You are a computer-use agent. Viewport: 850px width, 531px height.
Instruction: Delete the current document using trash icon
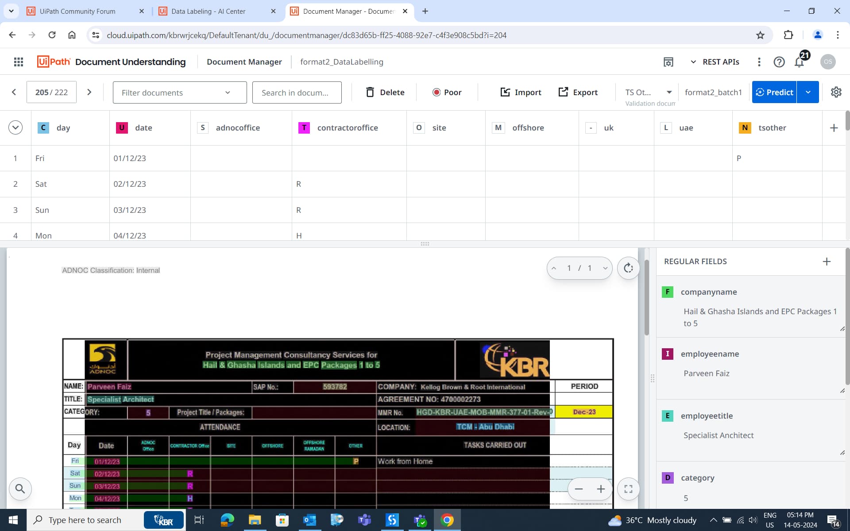pyautogui.click(x=371, y=92)
